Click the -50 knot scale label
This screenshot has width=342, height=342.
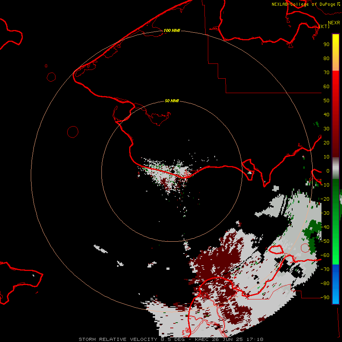point(325,241)
